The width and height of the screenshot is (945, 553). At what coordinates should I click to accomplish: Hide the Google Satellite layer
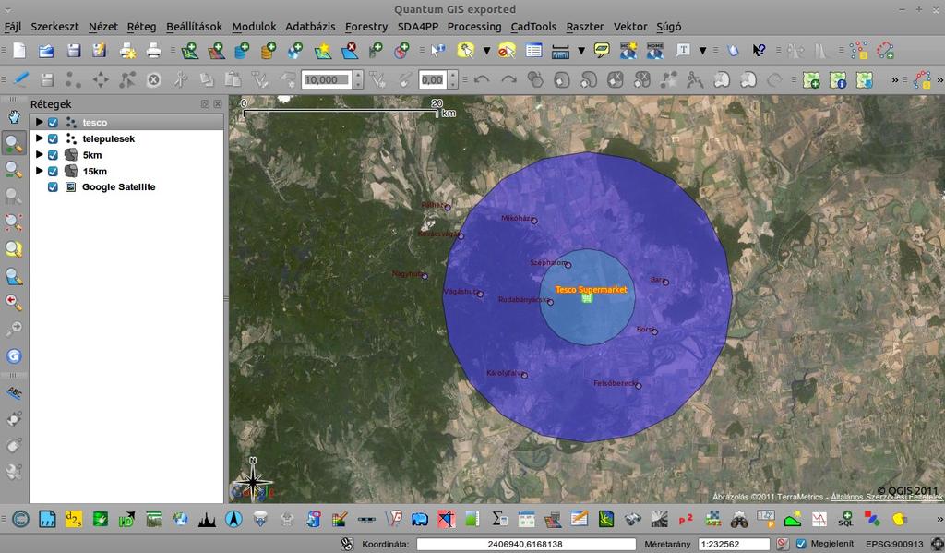tap(53, 186)
